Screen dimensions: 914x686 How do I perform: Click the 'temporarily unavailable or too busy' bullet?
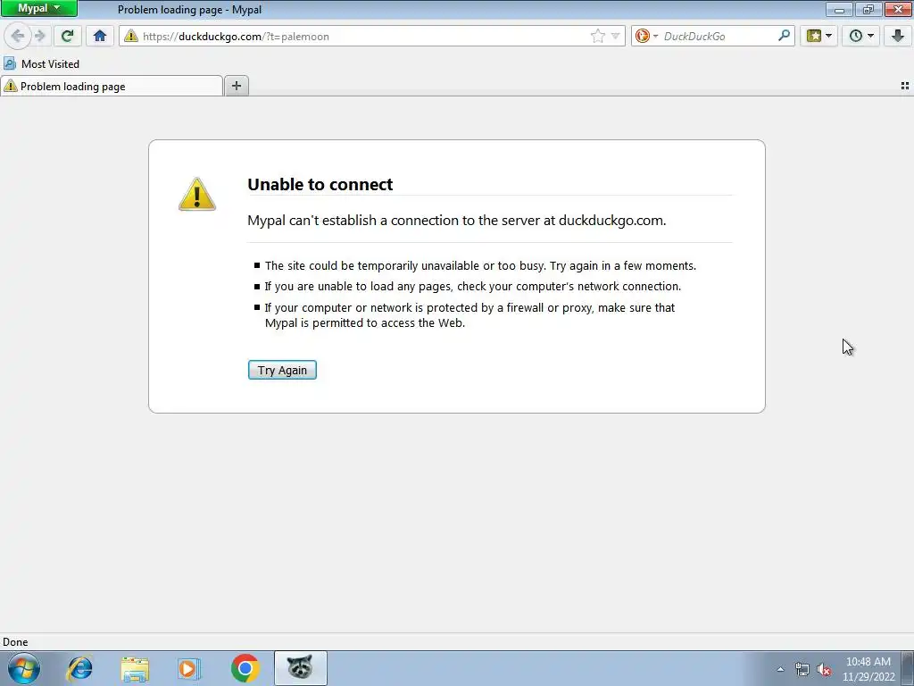pyautogui.click(x=480, y=266)
